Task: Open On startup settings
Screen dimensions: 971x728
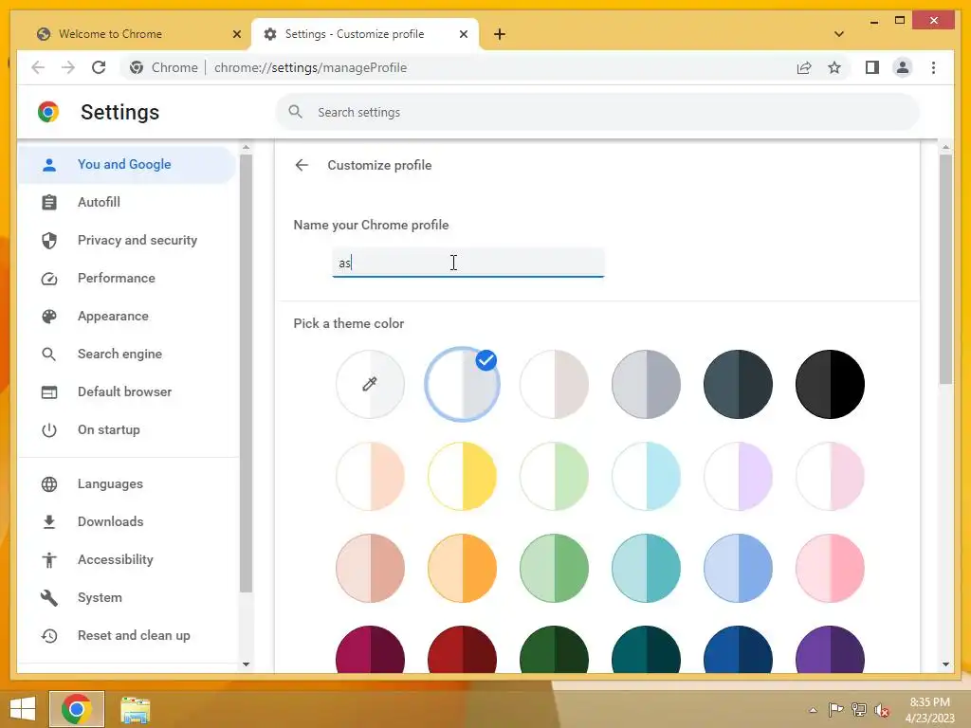Action: coord(127,429)
